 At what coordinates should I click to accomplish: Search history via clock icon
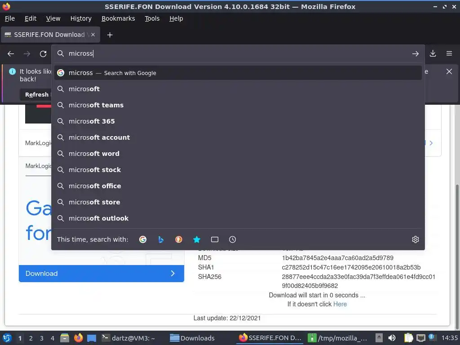point(232,239)
